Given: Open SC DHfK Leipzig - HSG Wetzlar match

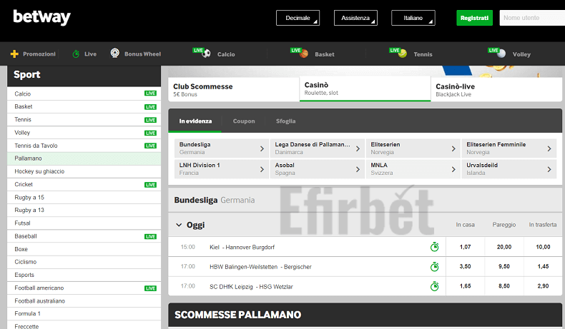Looking at the screenshot, I should 251,287.
